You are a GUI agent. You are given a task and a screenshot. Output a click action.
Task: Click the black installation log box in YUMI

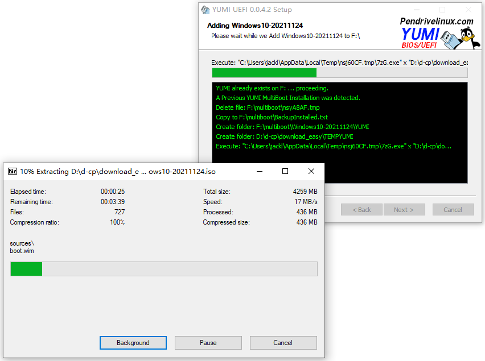[340, 133]
